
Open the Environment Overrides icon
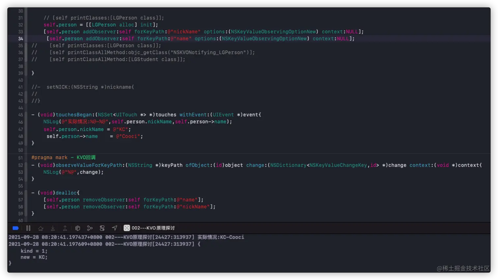[102, 228]
